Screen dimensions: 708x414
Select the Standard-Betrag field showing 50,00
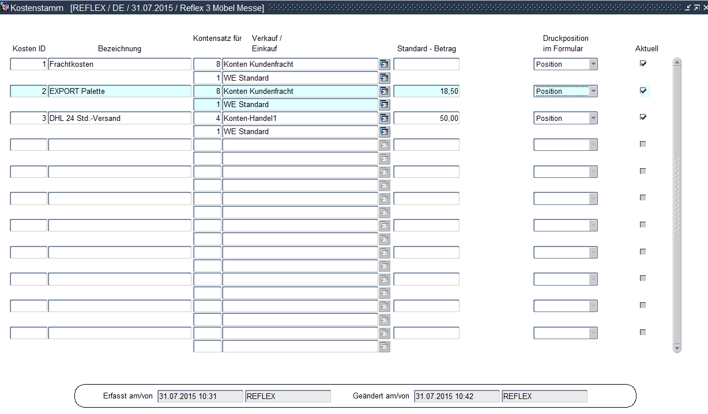click(426, 119)
